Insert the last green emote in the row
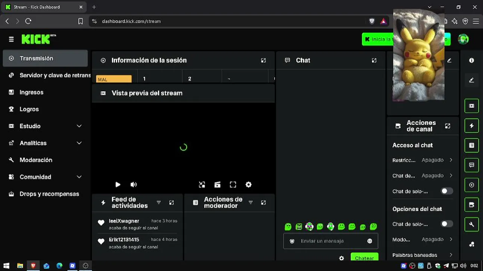 point(374,227)
